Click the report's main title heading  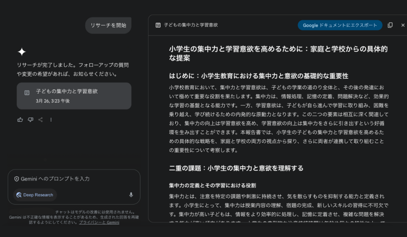pyautogui.click(x=278, y=53)
